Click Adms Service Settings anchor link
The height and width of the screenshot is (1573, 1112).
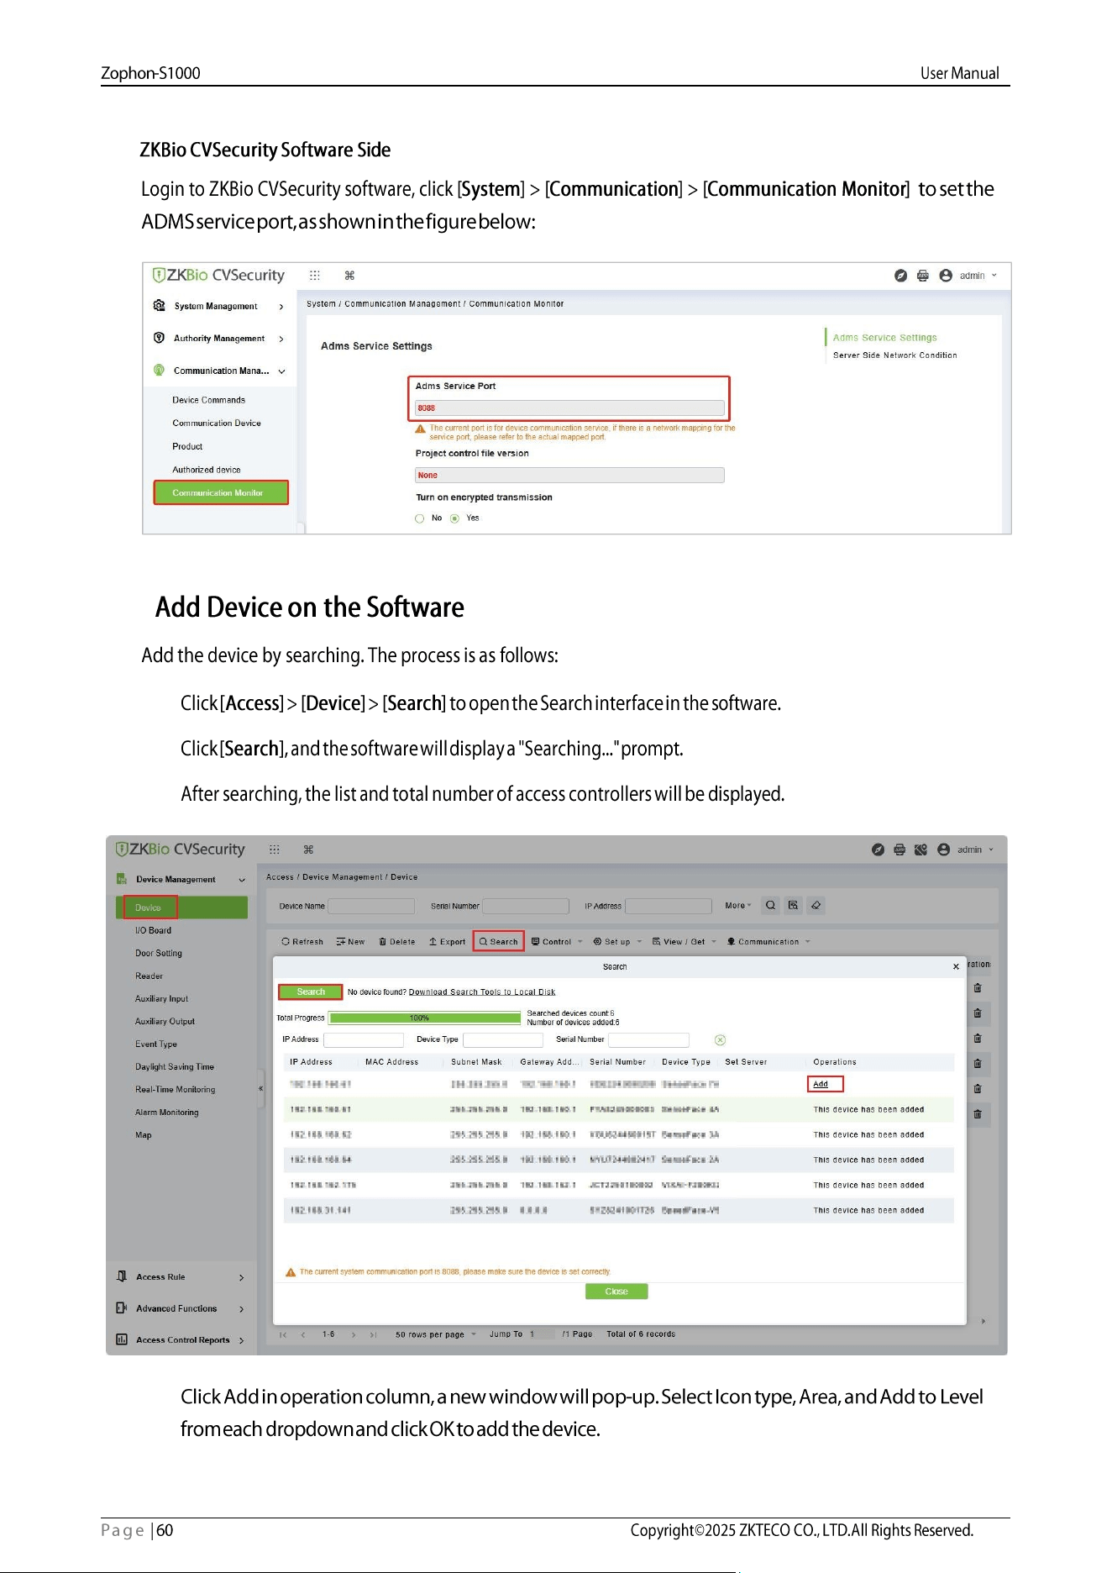[x=885, y=338]
